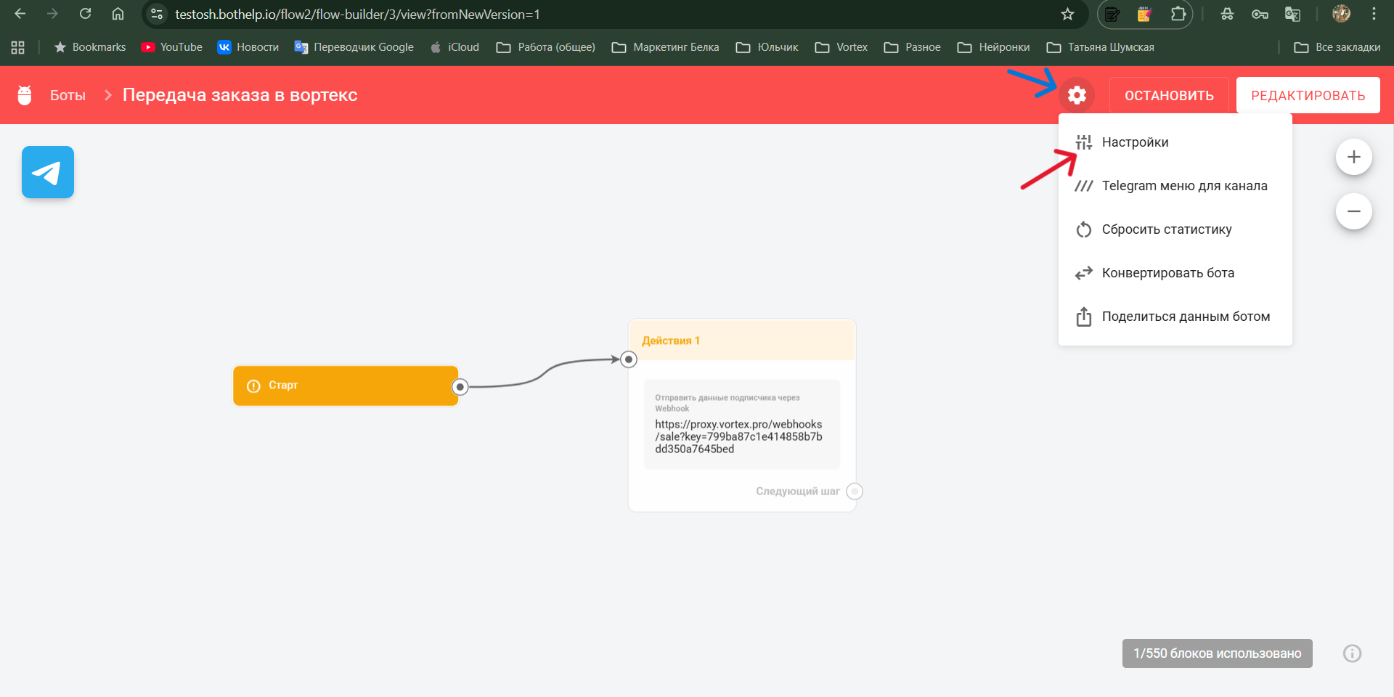Go to Боты breadcrumb link

68,95
